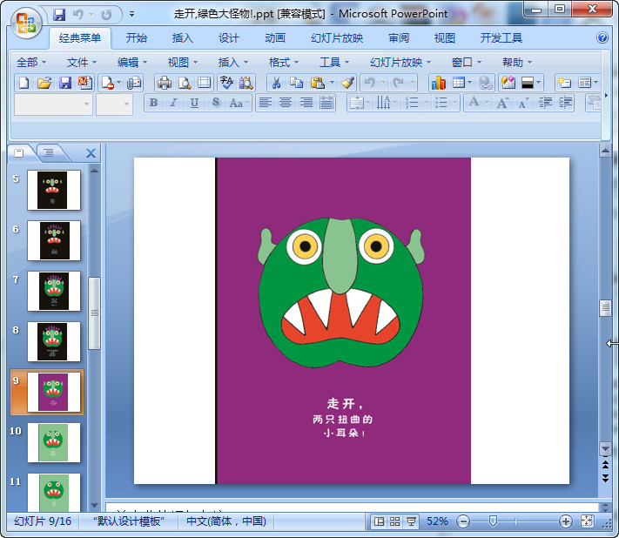This screenshot has width=619, height=538.
Task: Open the 动画 ribbon tab
Action: (x=274, y=38)
